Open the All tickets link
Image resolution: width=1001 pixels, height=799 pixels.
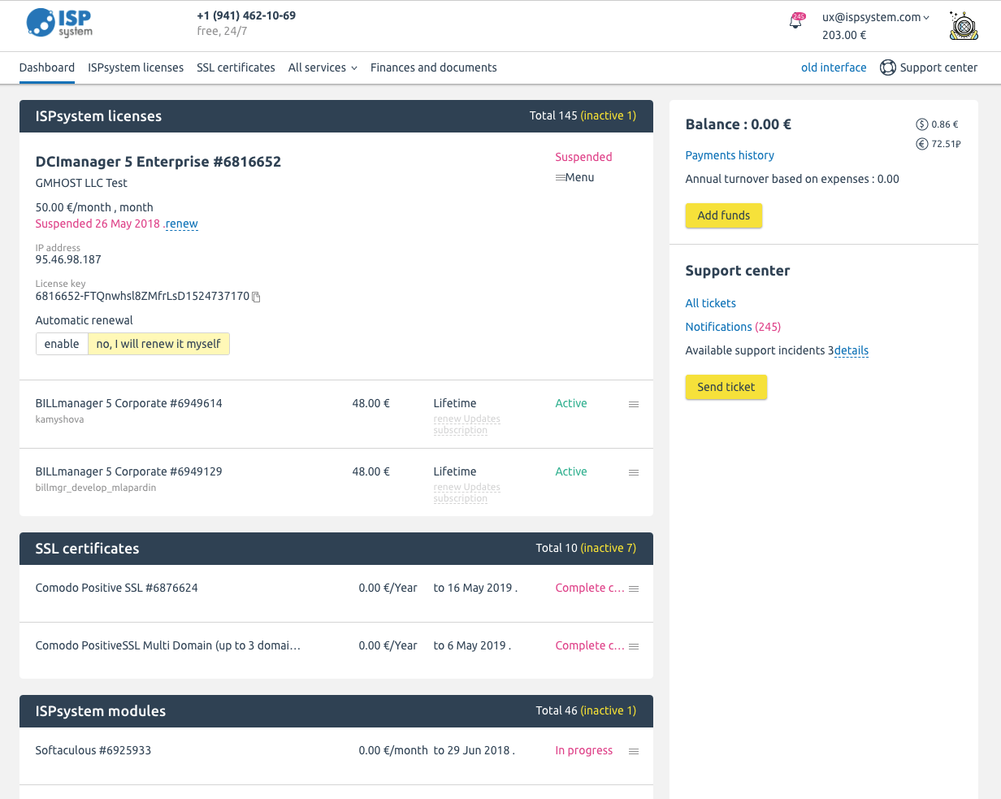(x=711, y=303)
